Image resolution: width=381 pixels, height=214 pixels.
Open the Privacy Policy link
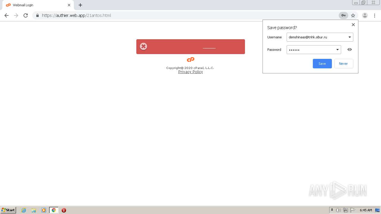[x=190, y=72]
